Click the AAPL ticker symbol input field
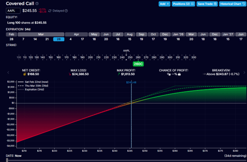 tap(13, 10)
